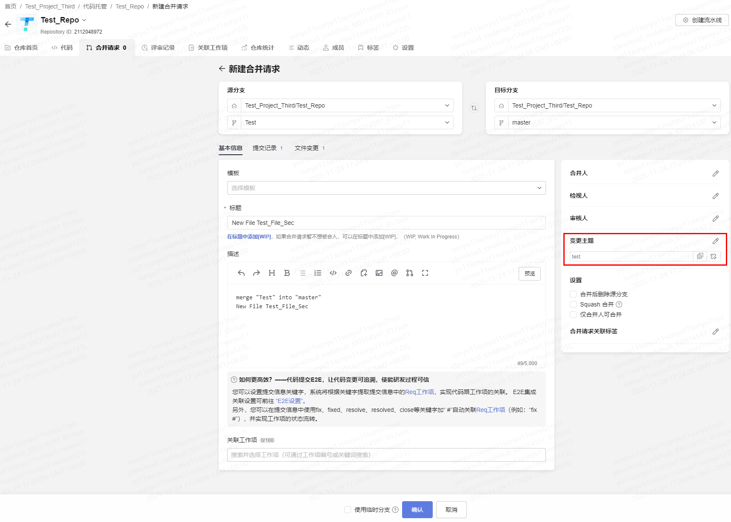Tick the 使用临时分支 checkbox
The width and height of the screenshot is (731, 522).
point(348,510)
